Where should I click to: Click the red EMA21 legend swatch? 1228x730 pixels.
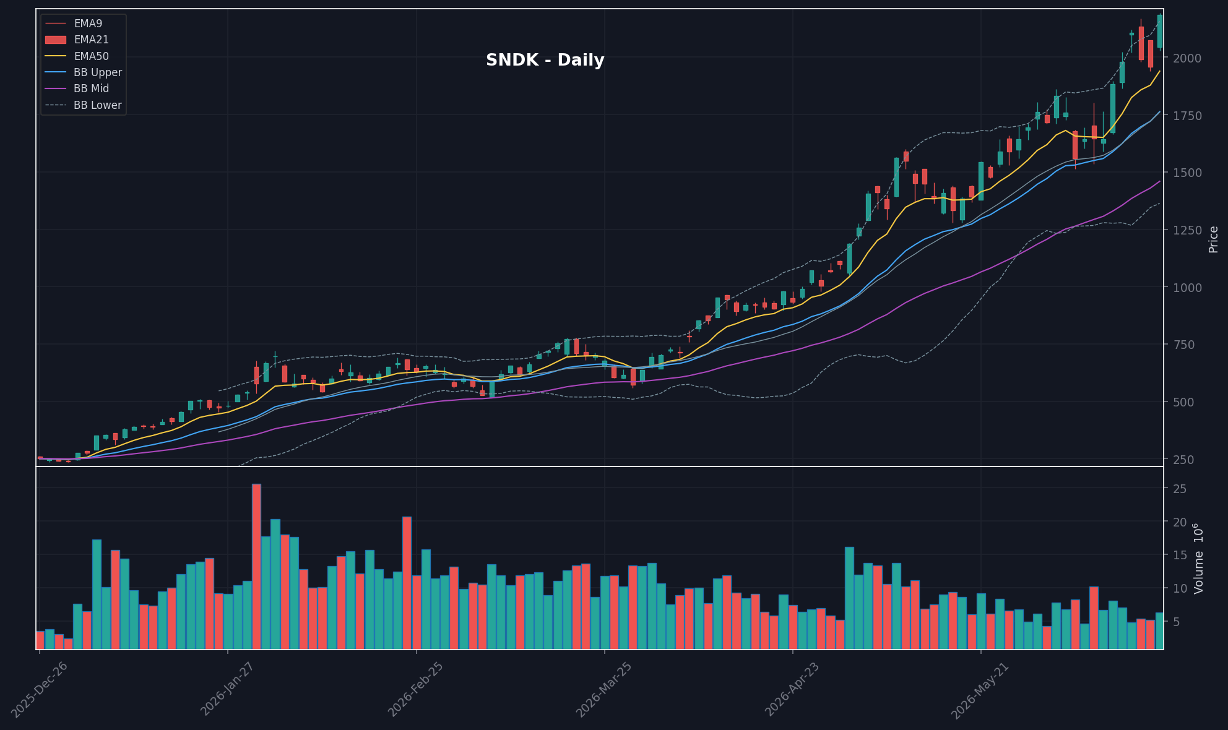[56, 40]
